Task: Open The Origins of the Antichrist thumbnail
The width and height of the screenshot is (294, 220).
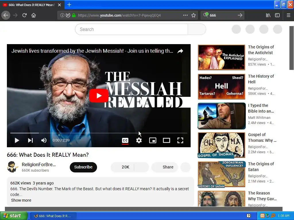Action: coord(221,57)
